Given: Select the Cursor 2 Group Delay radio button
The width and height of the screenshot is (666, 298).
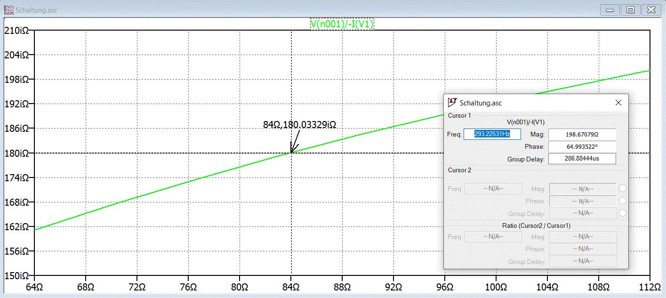Looking at the screenshot, I should pyautogui.click(x=623, y=213).
